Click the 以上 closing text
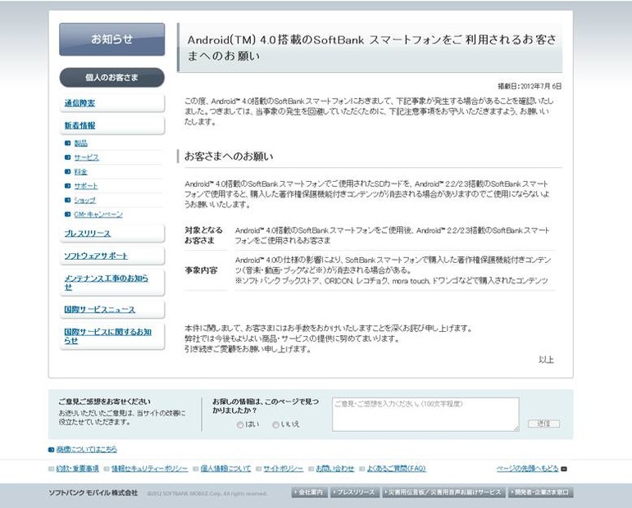Image resolution: width=632 pixels, height=508 pixels. pos(546,360)
